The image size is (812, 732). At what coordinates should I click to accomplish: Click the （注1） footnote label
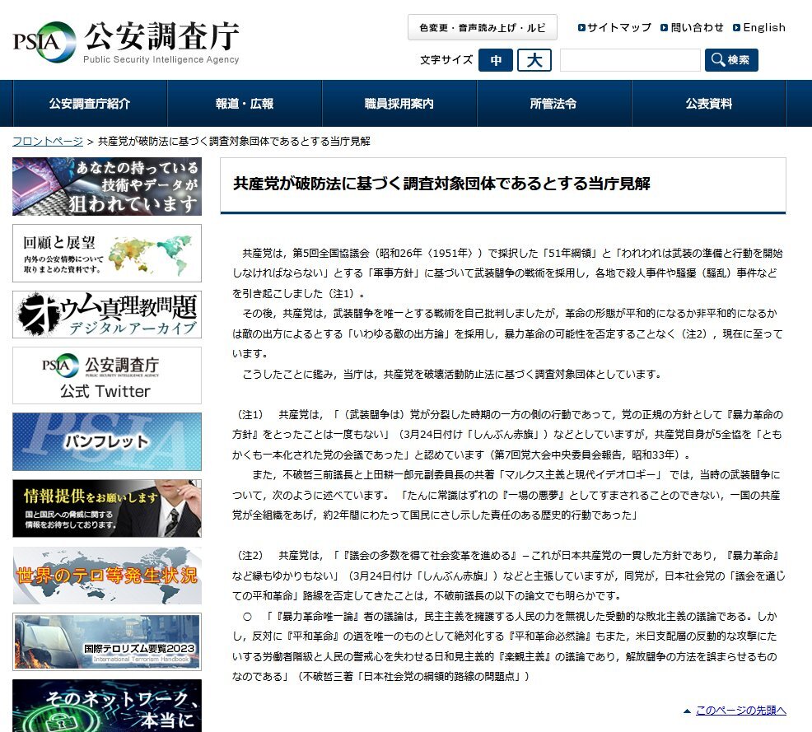250,415
